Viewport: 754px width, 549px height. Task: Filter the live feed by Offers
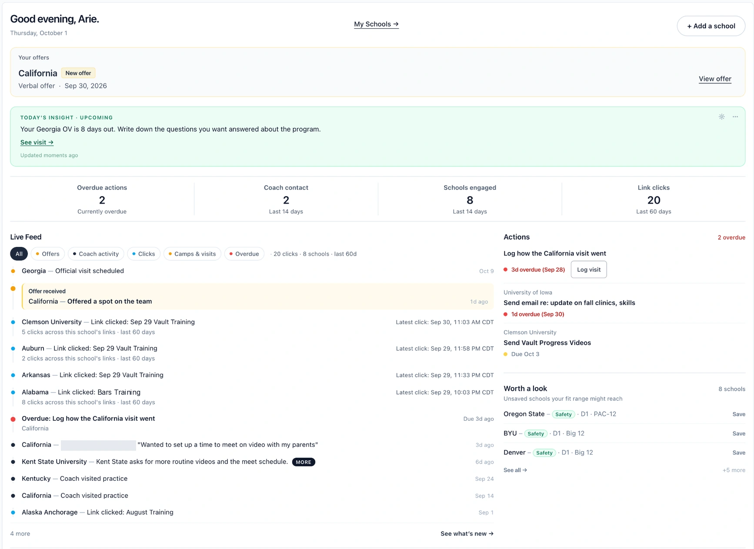pos(48,254)
